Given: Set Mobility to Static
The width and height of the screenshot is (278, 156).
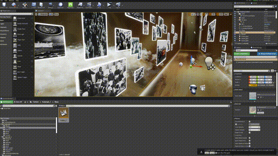Looking at the screenshot, I should 253,85.
